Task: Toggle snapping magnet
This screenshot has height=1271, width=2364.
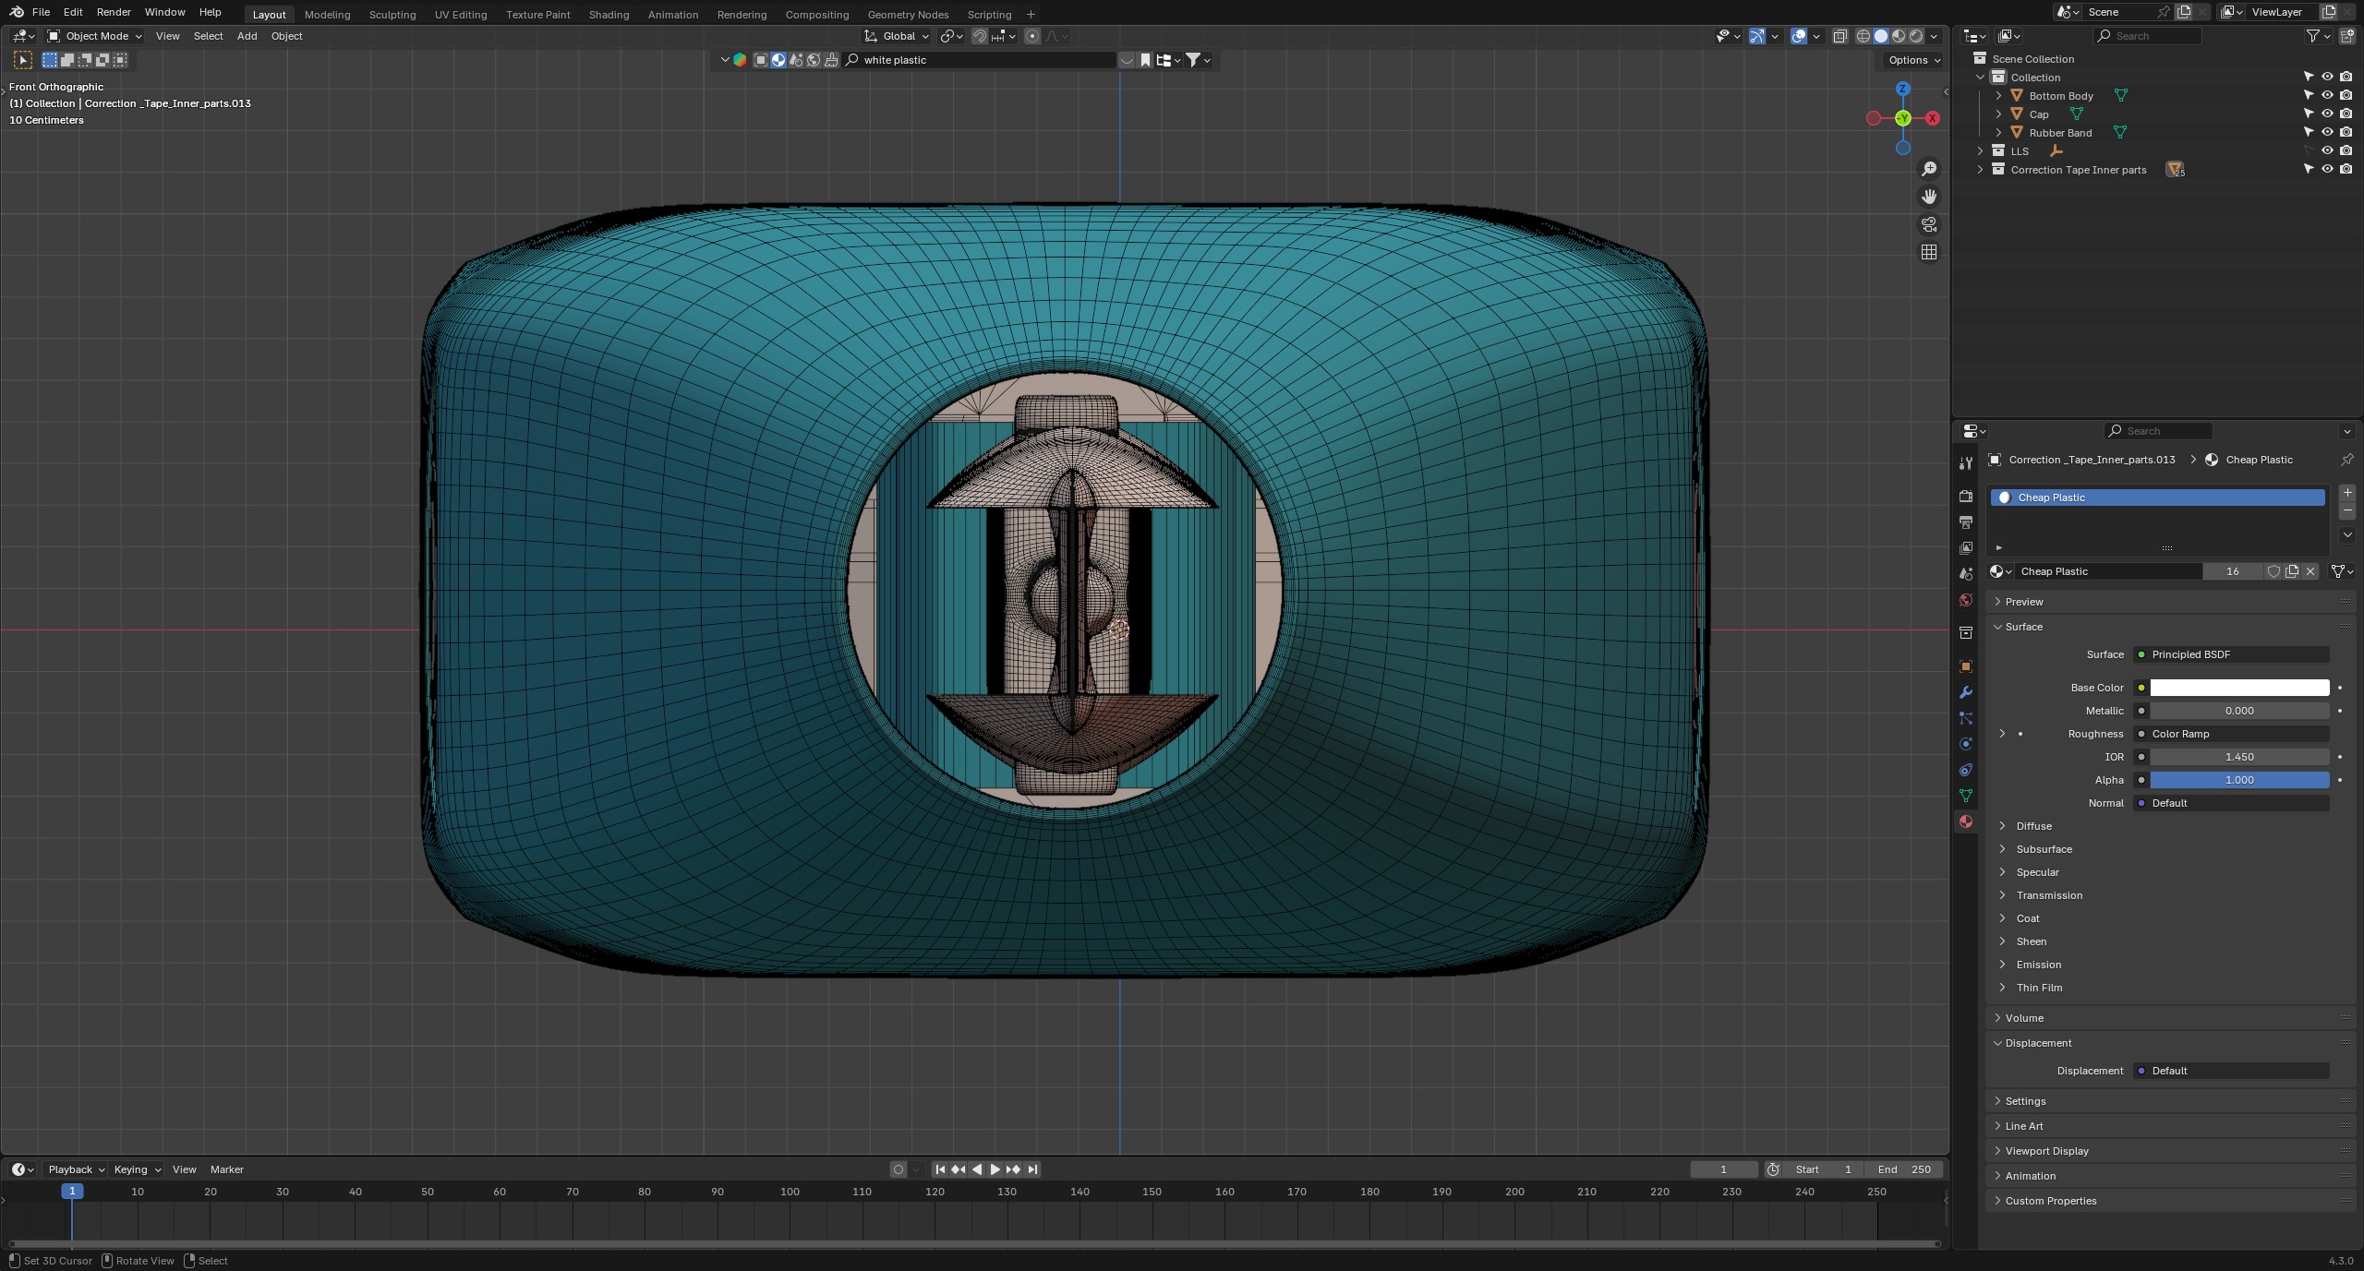Action: pos(980,36)
